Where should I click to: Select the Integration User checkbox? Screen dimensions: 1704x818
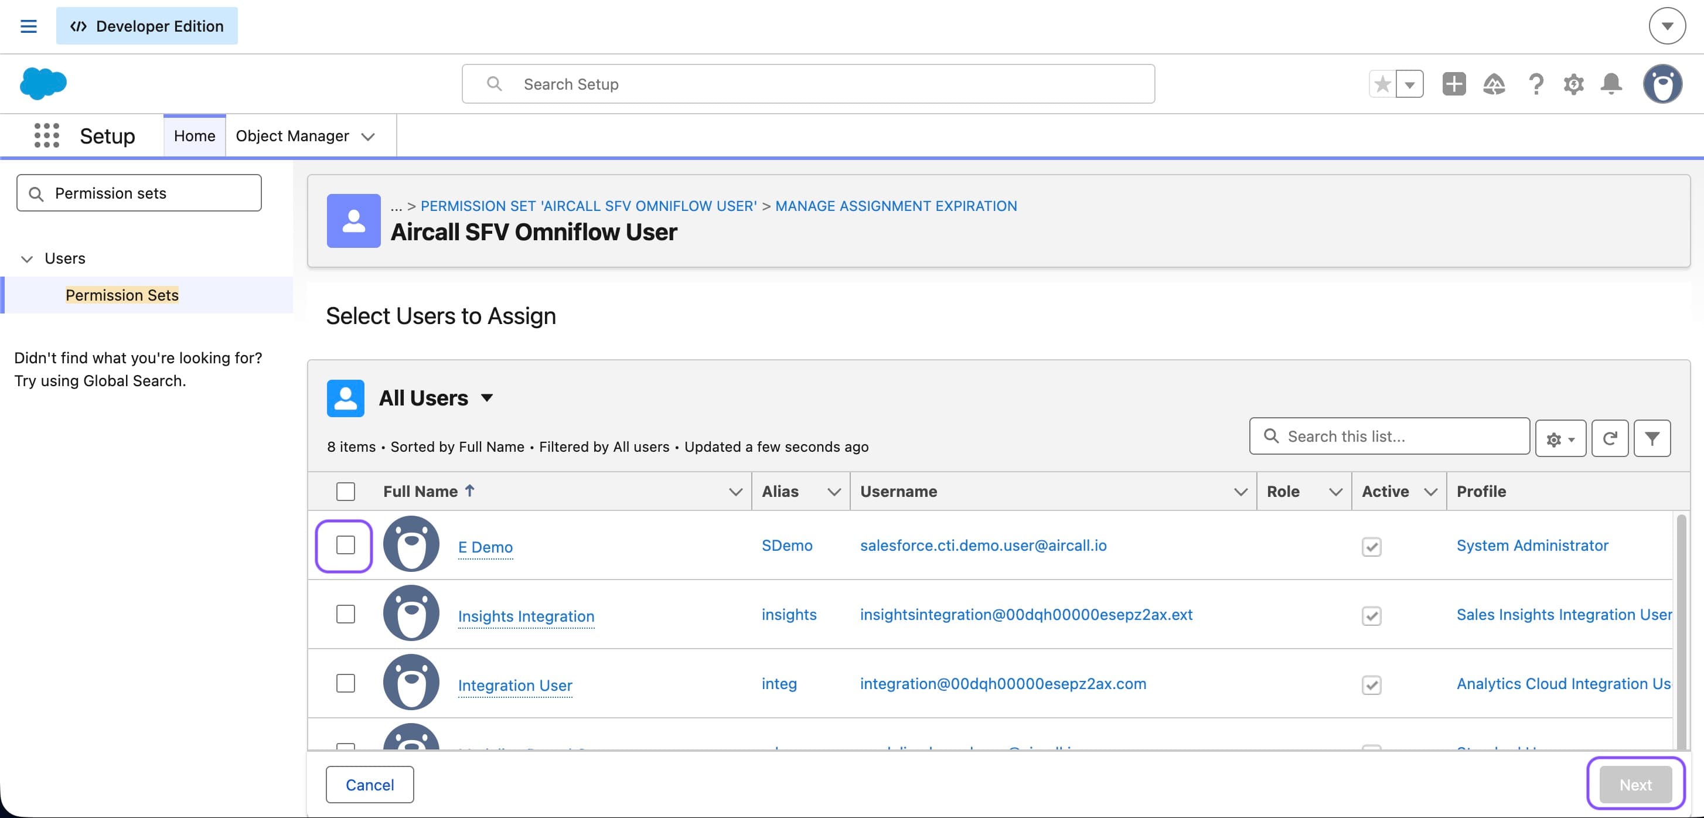345,683
